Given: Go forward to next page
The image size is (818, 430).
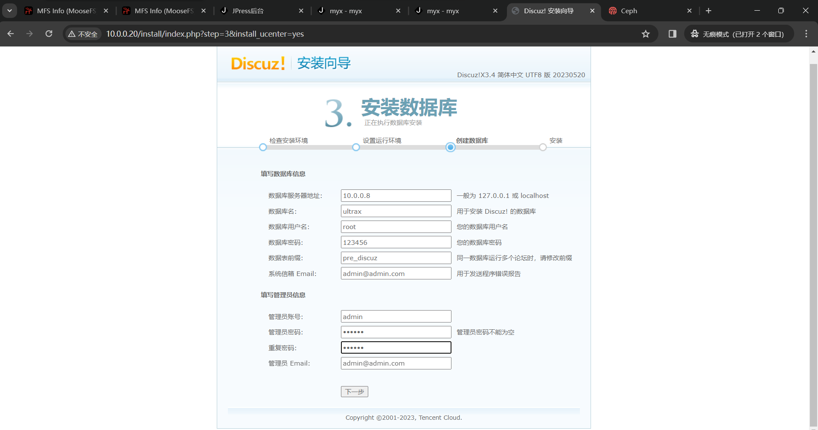Looking at the screenshot, I should point(29,34).
